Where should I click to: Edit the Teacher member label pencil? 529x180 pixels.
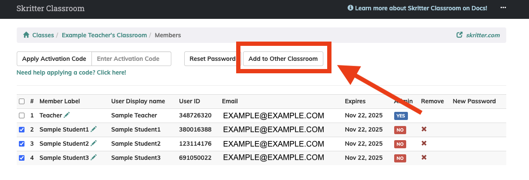67,115
